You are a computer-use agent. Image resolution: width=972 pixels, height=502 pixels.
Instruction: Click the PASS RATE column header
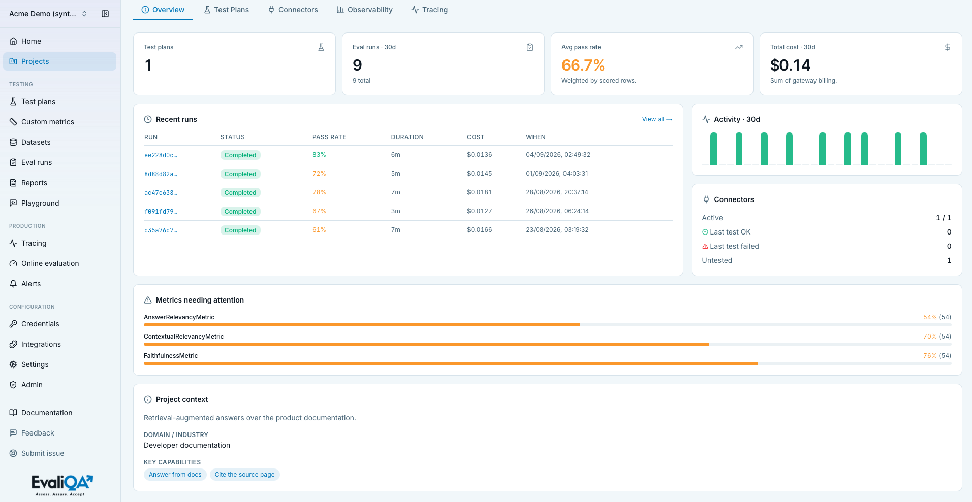[x=329, y=137]
